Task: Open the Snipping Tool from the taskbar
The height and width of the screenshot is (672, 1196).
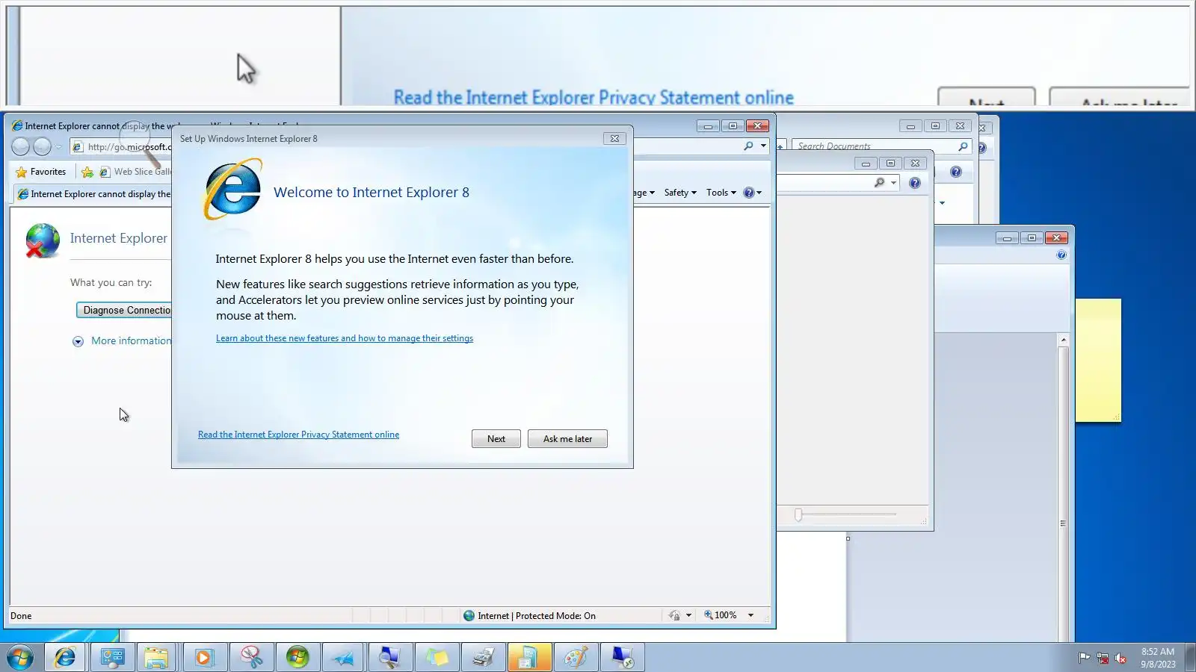Action: pyautogui.click(x=251, y=657)
